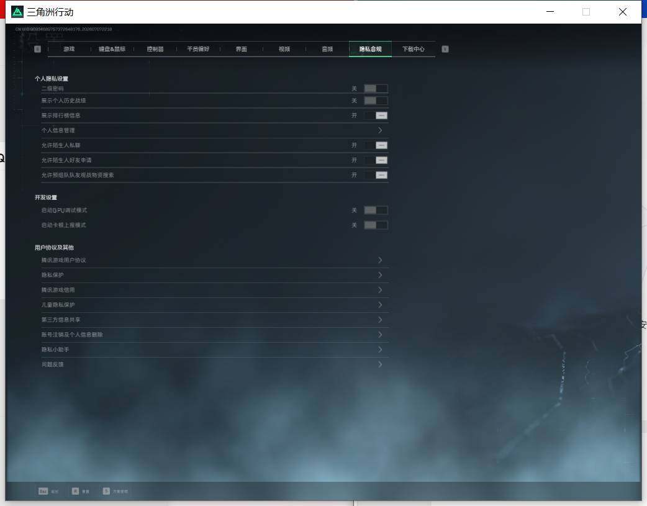Image resolution: width=647 pixels, height=506 pixels.
Task: Click the 儿童隐私保护 label
Action: tap(58, 305)
